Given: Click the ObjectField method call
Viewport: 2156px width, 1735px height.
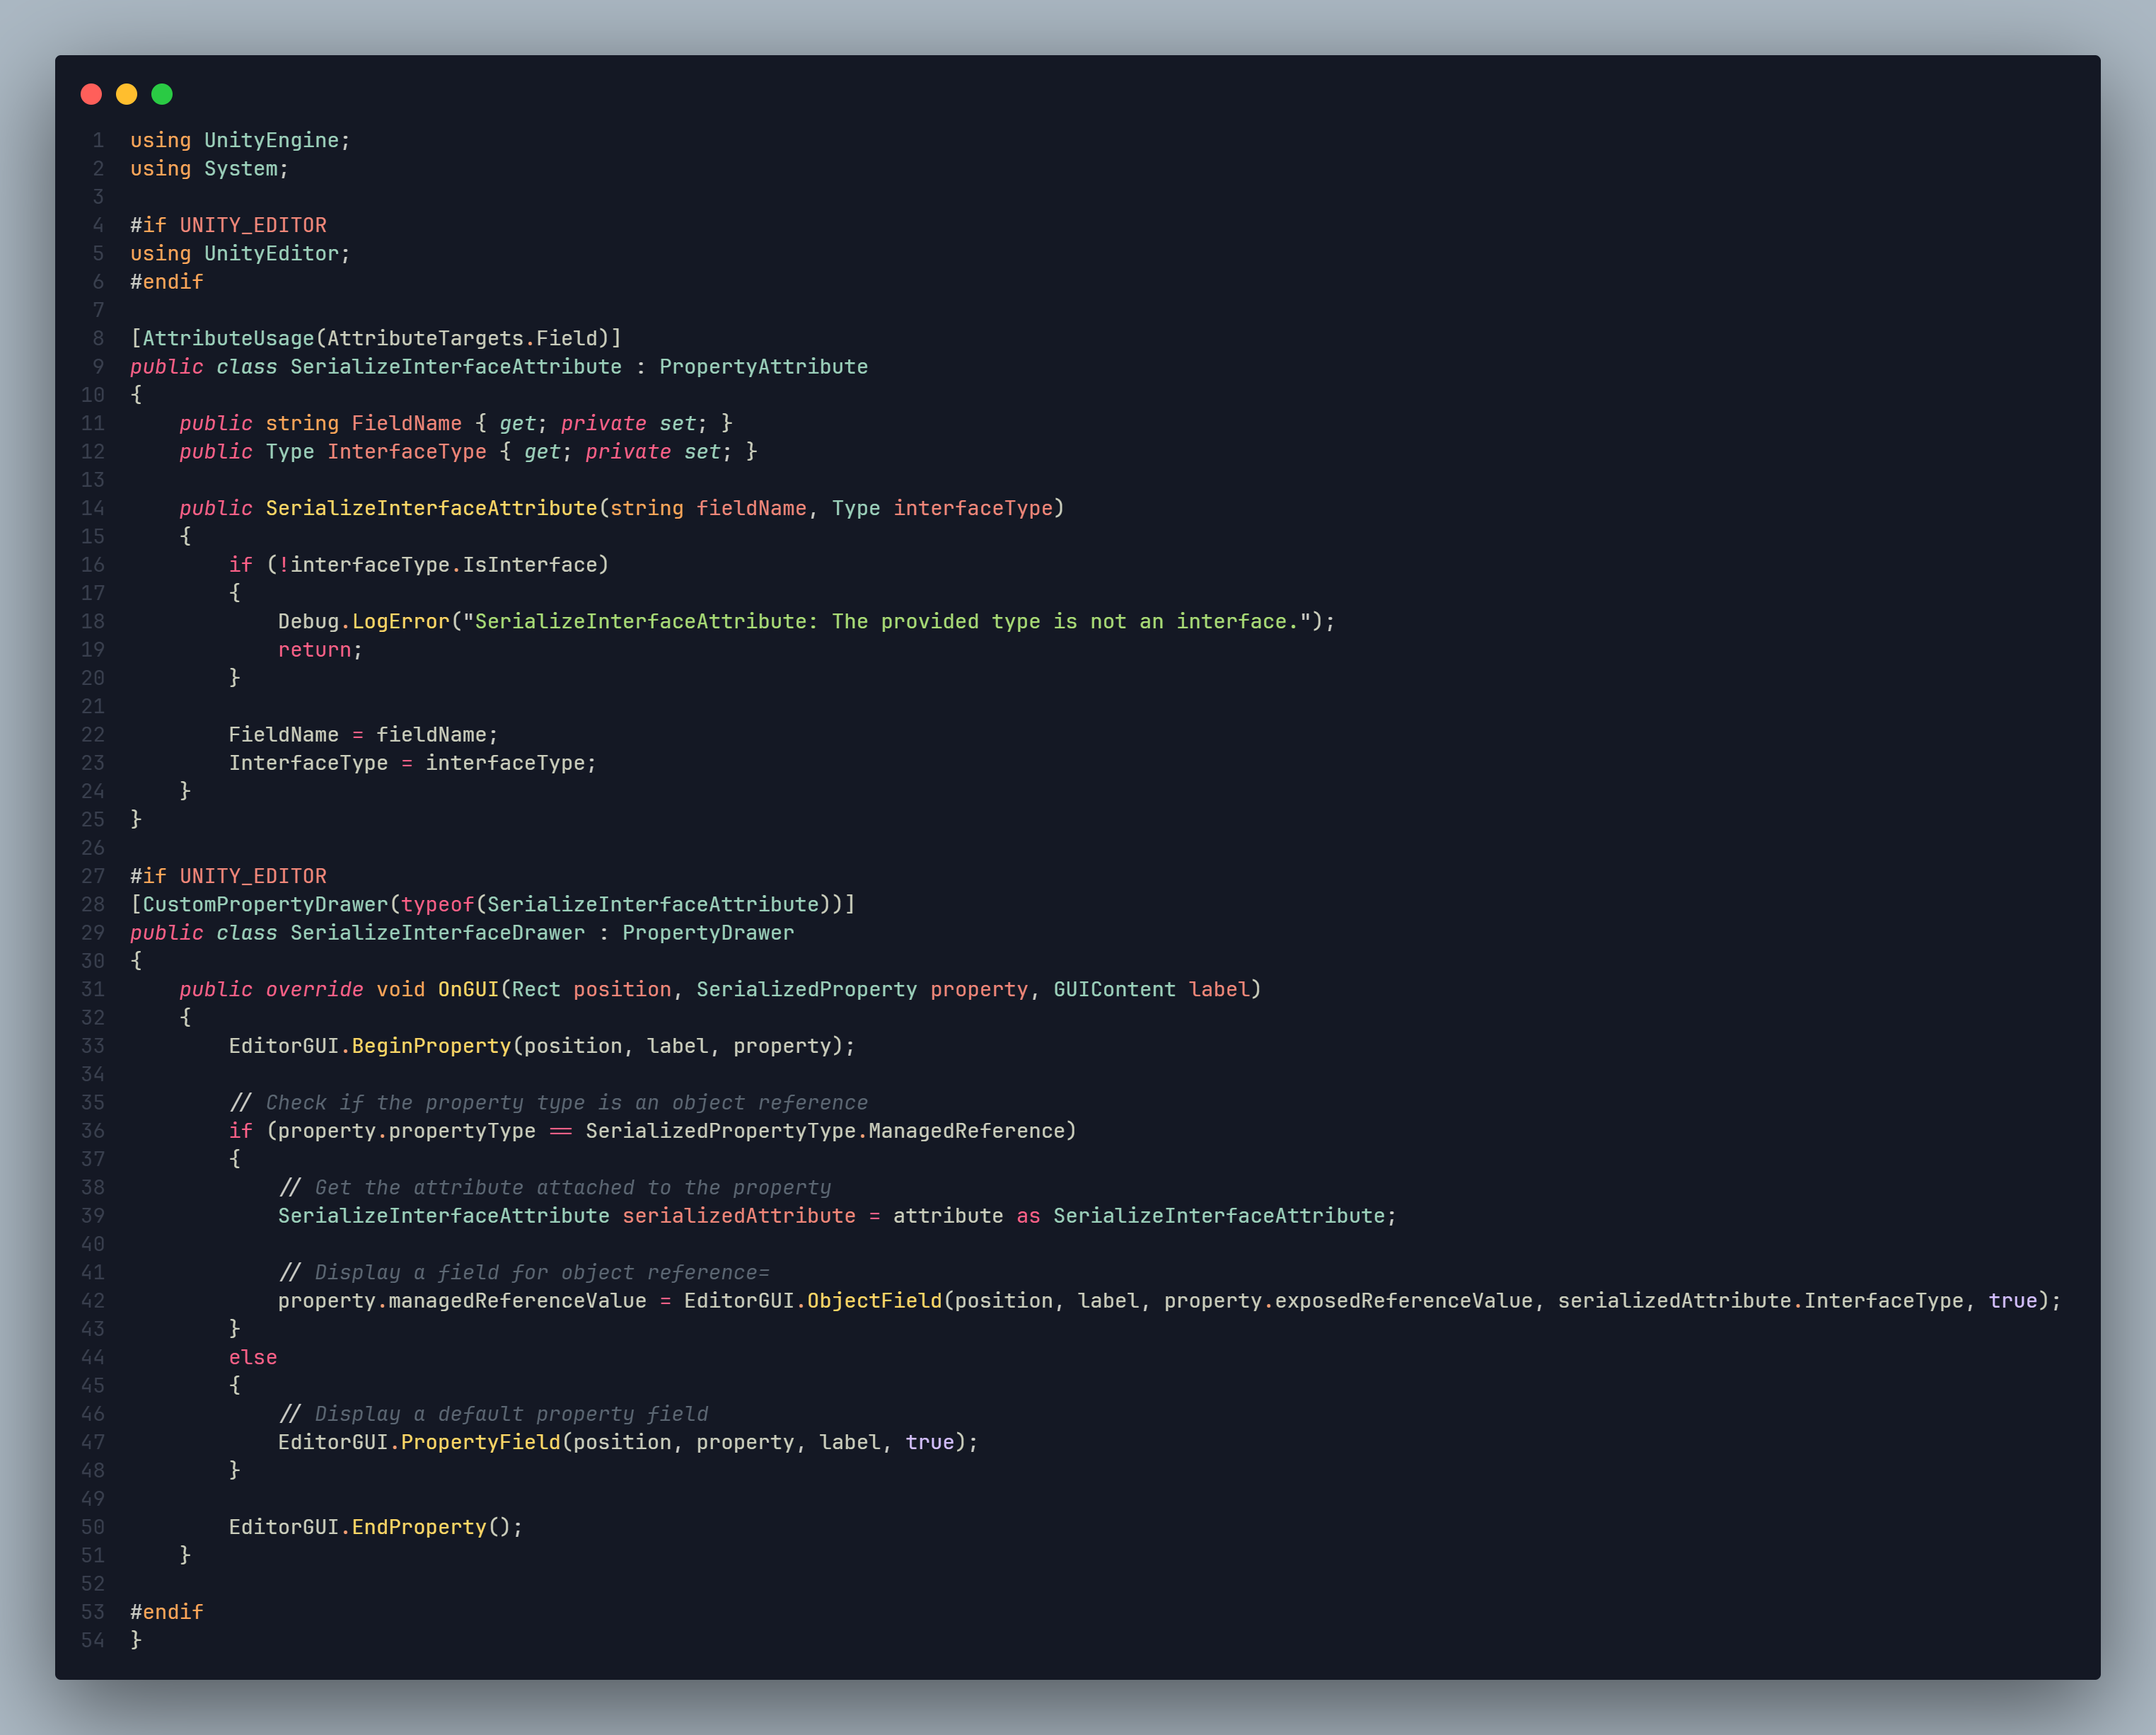Looking at the screenshot, I should [874, 1301].
